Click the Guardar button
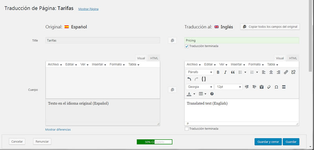This screenshot has height=150, width=314. [291, 142]
